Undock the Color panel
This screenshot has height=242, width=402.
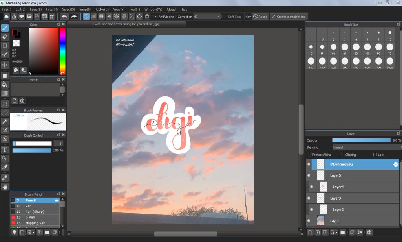coord(59,24)
